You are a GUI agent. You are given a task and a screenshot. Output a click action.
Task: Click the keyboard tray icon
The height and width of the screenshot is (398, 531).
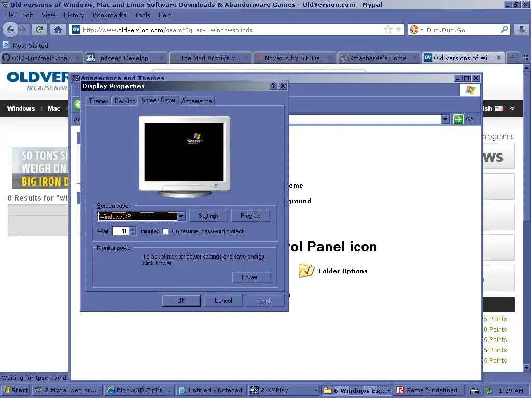[474, 391]
